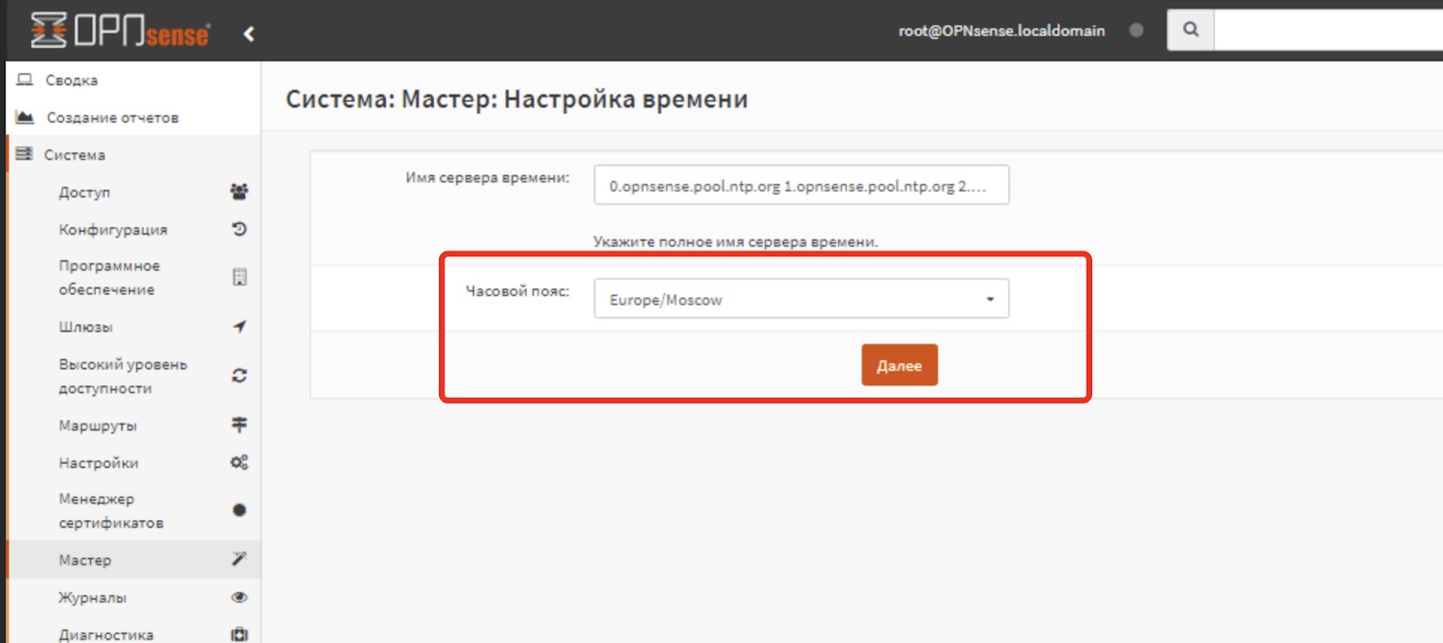
Task: Click the signpost icon next to Маршруты
Action: tap(239, 424)
